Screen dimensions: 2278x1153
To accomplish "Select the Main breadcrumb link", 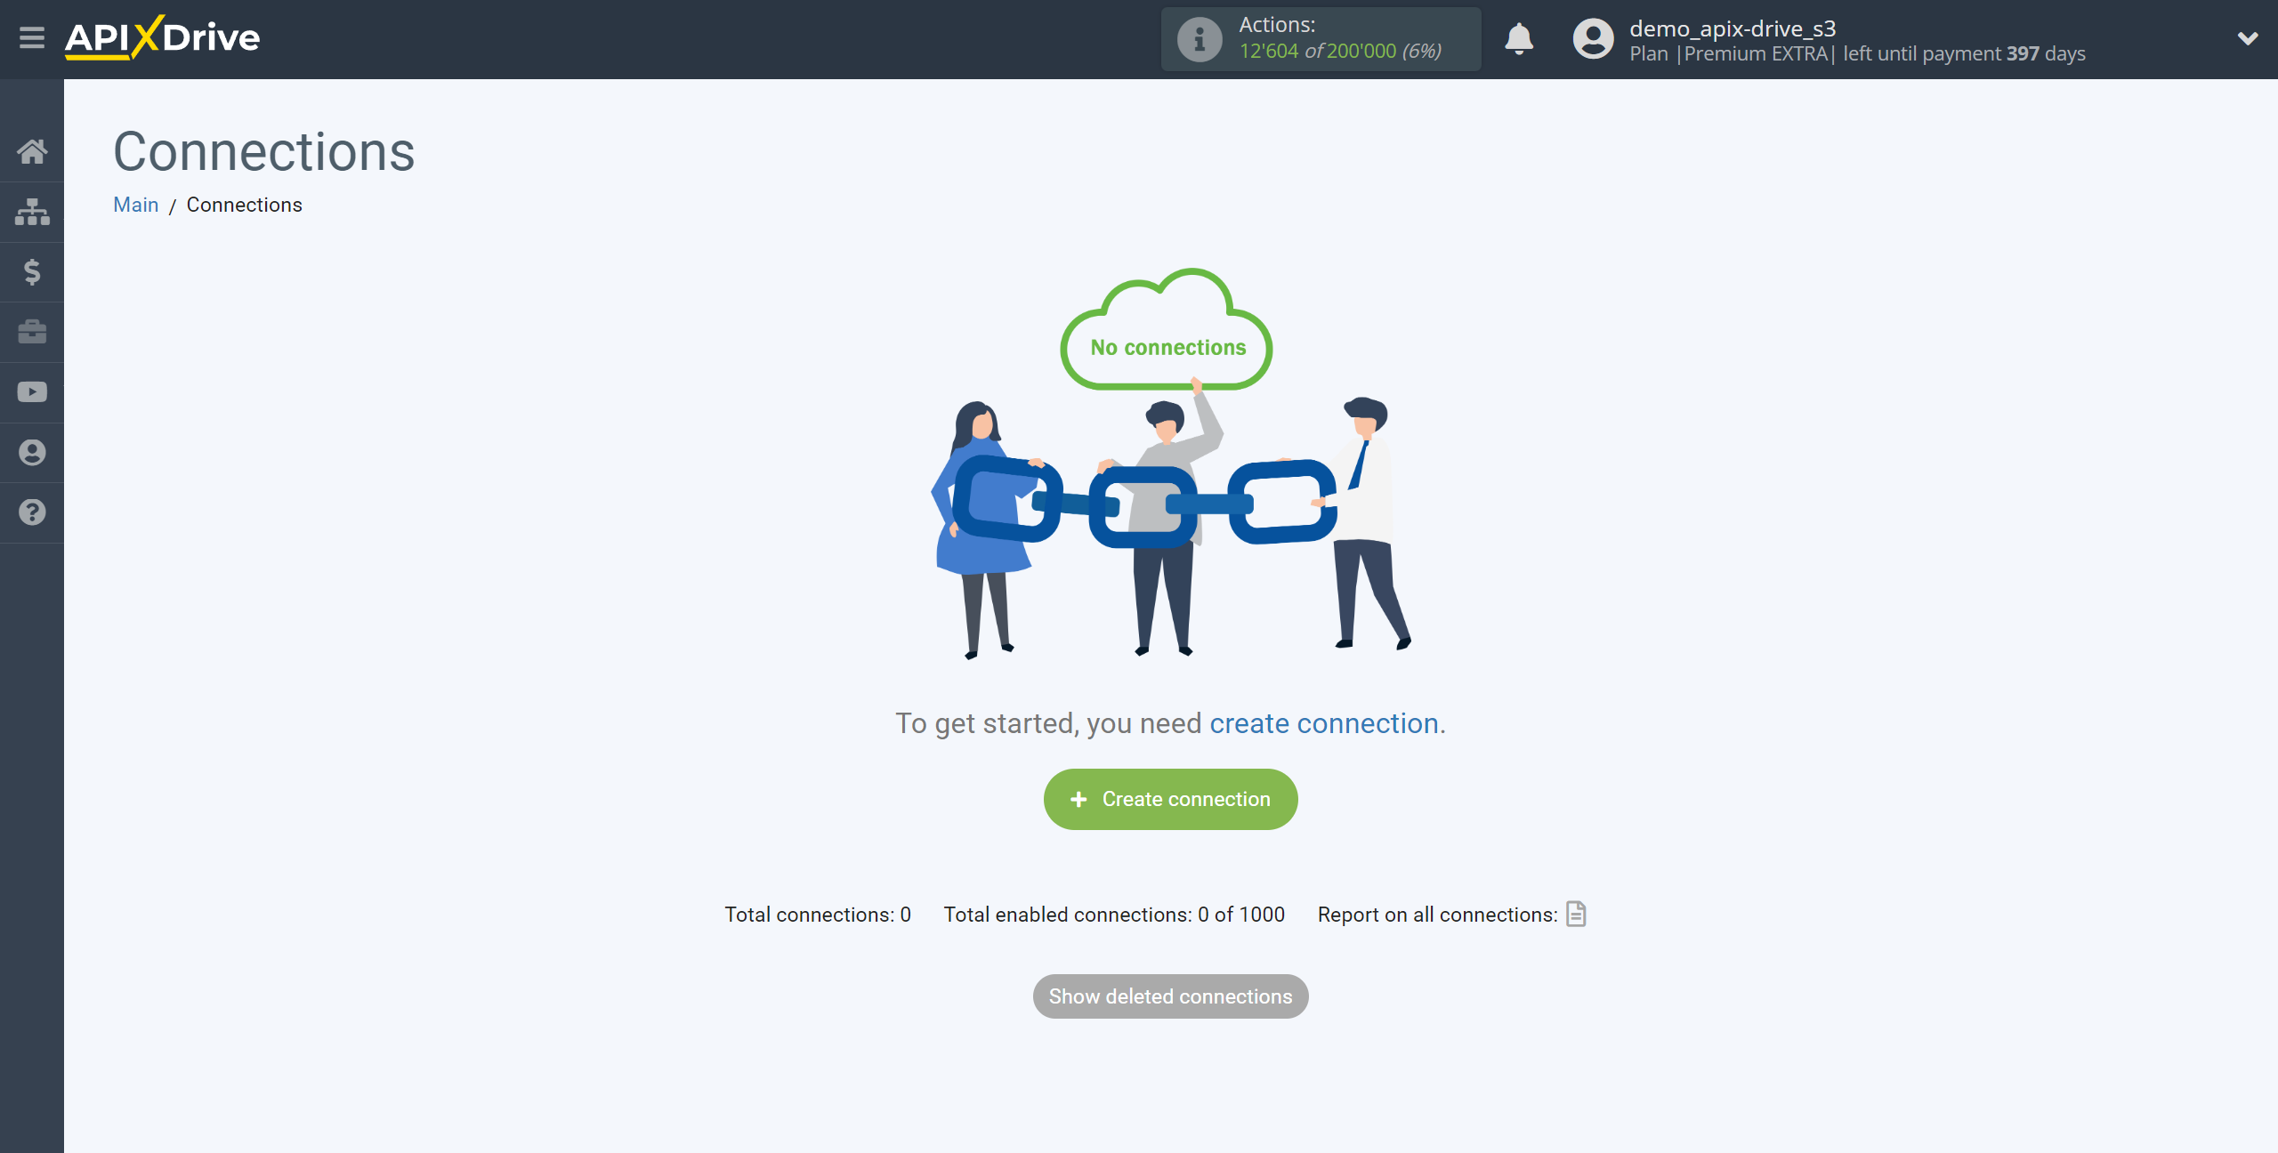I will 137,205.
